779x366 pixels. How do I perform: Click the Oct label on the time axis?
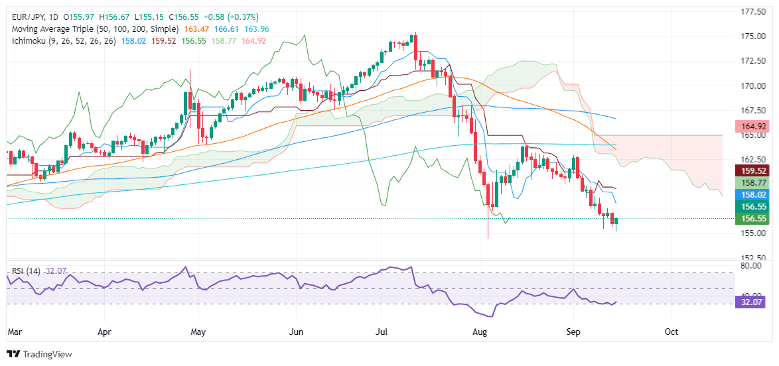[672, 330]
